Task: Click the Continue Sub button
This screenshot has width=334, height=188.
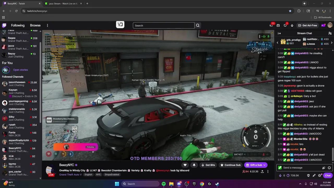Action: 230,165
